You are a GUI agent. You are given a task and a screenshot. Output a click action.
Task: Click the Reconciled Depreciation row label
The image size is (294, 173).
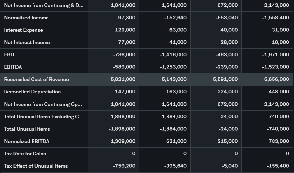(x=32, y=92)
